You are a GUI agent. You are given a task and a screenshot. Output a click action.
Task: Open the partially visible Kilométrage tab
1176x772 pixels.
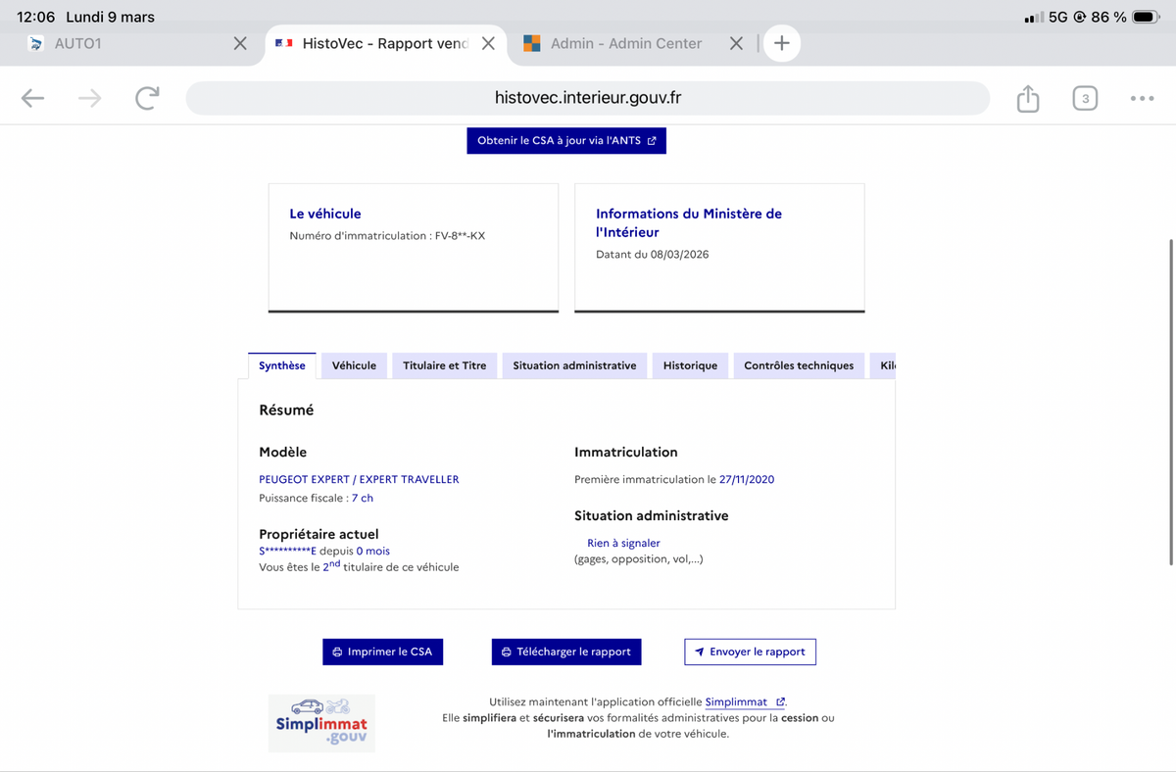coord(883,365)
